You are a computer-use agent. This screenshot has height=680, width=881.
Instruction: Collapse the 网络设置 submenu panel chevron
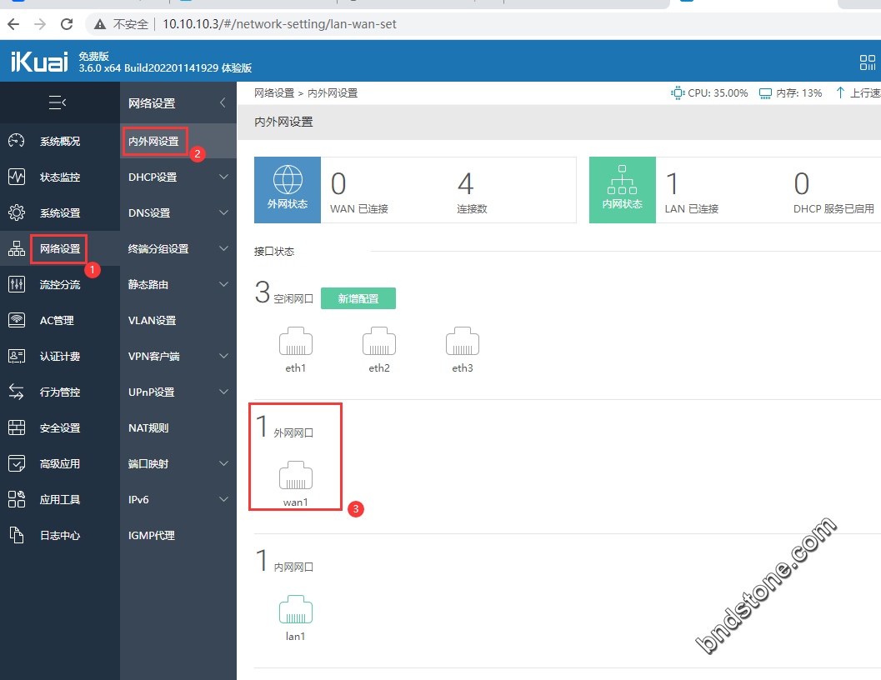(223, 102)
